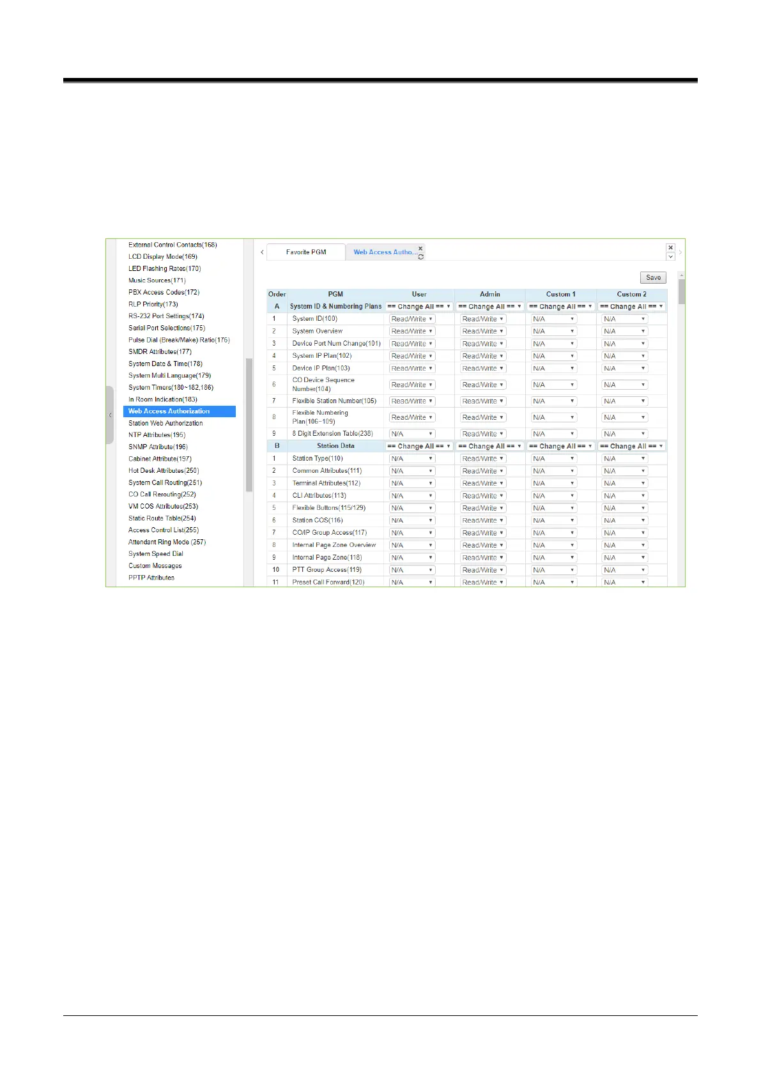This screenshot has height=1076, width=761.
Task: Open Custom 2 dropdown for System Overview row
Action: (625, 331)
